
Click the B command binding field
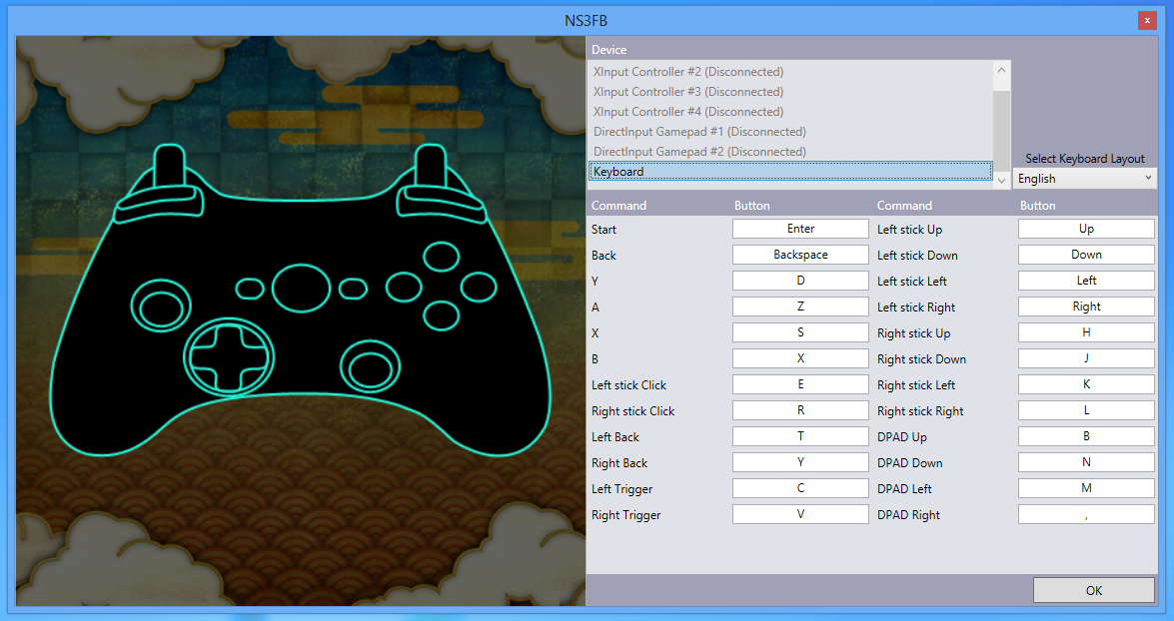(800, 358)
